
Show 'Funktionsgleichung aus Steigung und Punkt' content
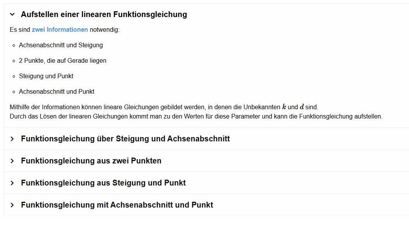[x=103, y=183]
